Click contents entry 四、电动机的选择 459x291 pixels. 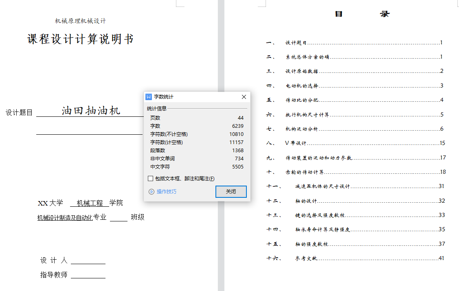354,86
